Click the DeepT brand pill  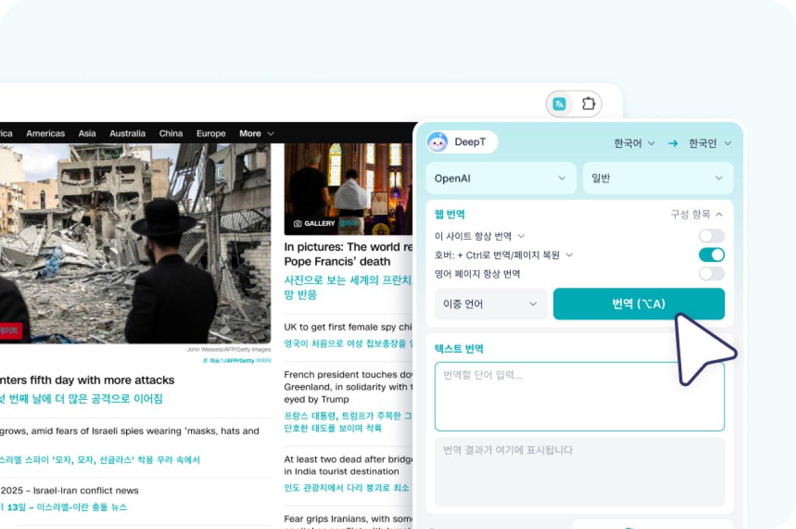[x=462, y=142]
